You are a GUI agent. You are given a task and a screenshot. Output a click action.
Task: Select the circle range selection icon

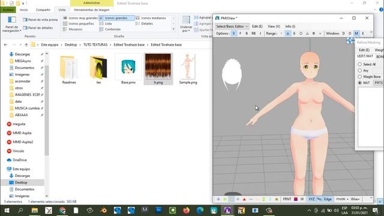301,34
